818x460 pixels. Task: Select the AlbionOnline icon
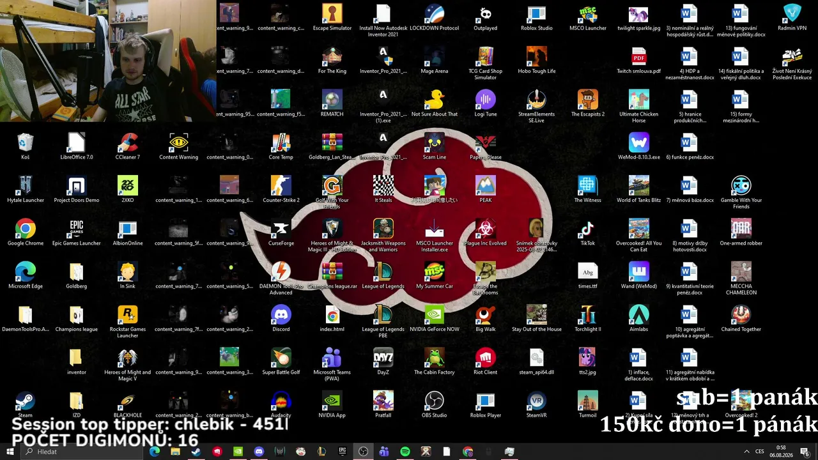pyautogui.click(x=128, y=228)
